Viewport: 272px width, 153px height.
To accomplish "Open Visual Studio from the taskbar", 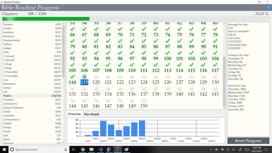I will 100,150.
